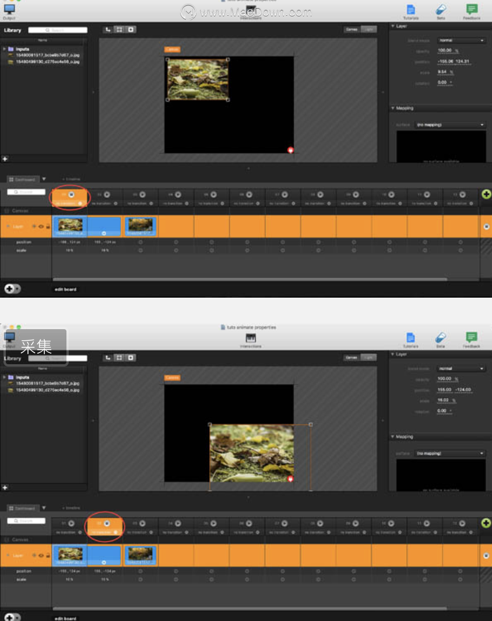Toggle position keyframe in column 05, top window
This screenshot has height=621, width=492.
click(x=212, y=242)
